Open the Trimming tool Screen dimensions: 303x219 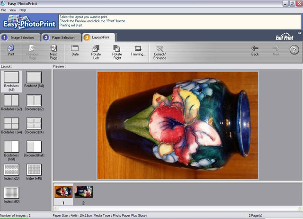pyautogui.click(x=138, y=50)
